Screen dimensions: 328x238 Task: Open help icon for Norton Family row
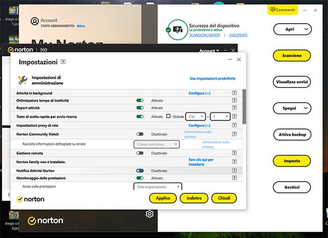234,162
